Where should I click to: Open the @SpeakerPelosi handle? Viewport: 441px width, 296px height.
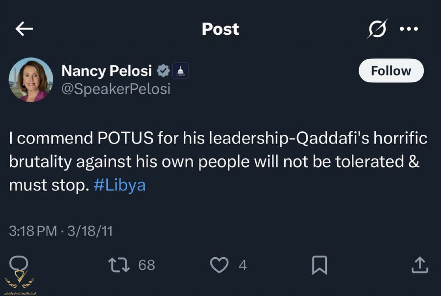point(116,89)
